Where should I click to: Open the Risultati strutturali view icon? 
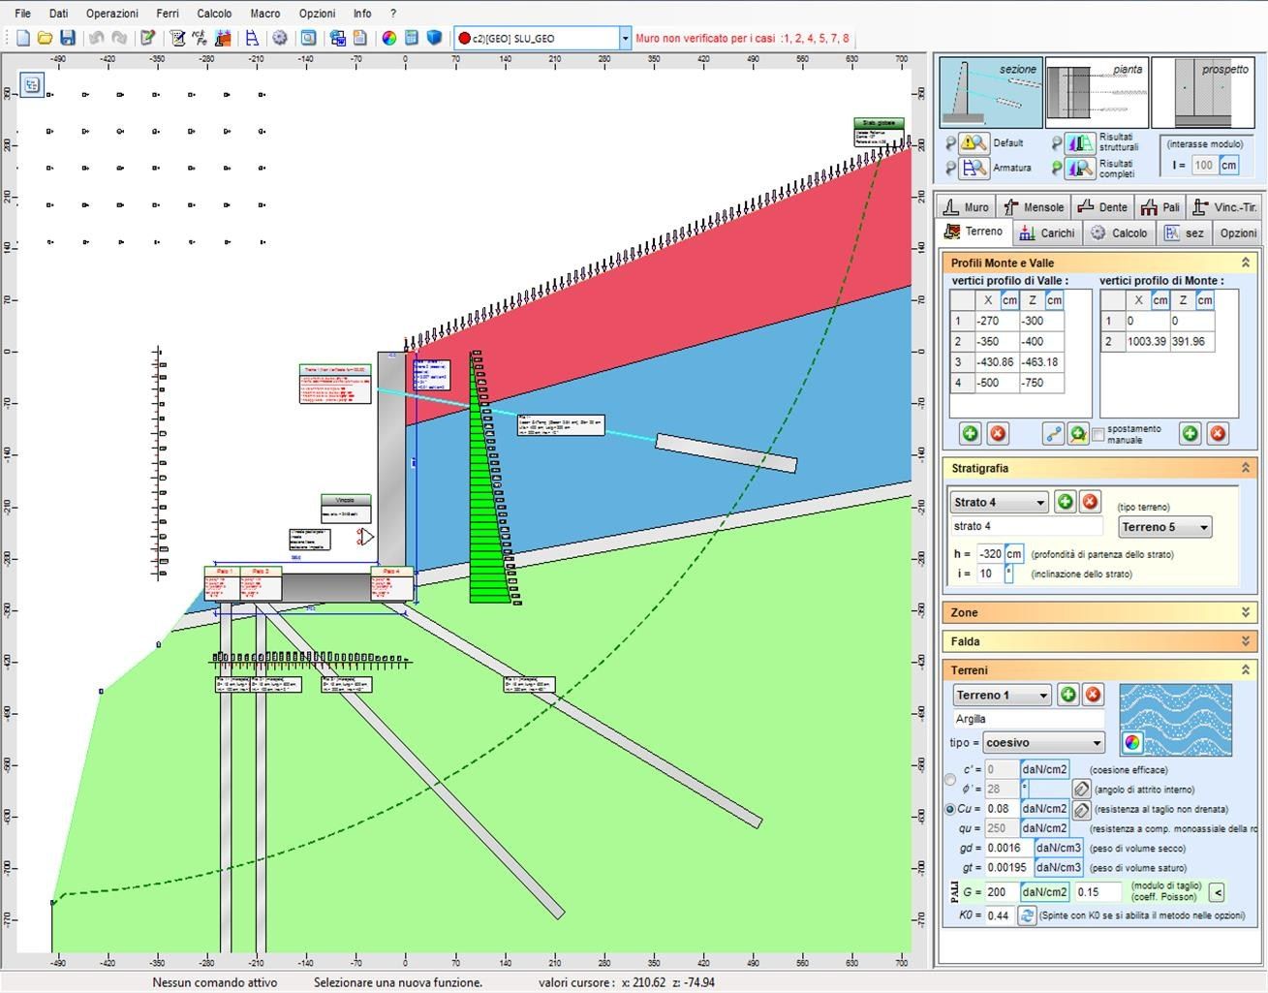1079,142
